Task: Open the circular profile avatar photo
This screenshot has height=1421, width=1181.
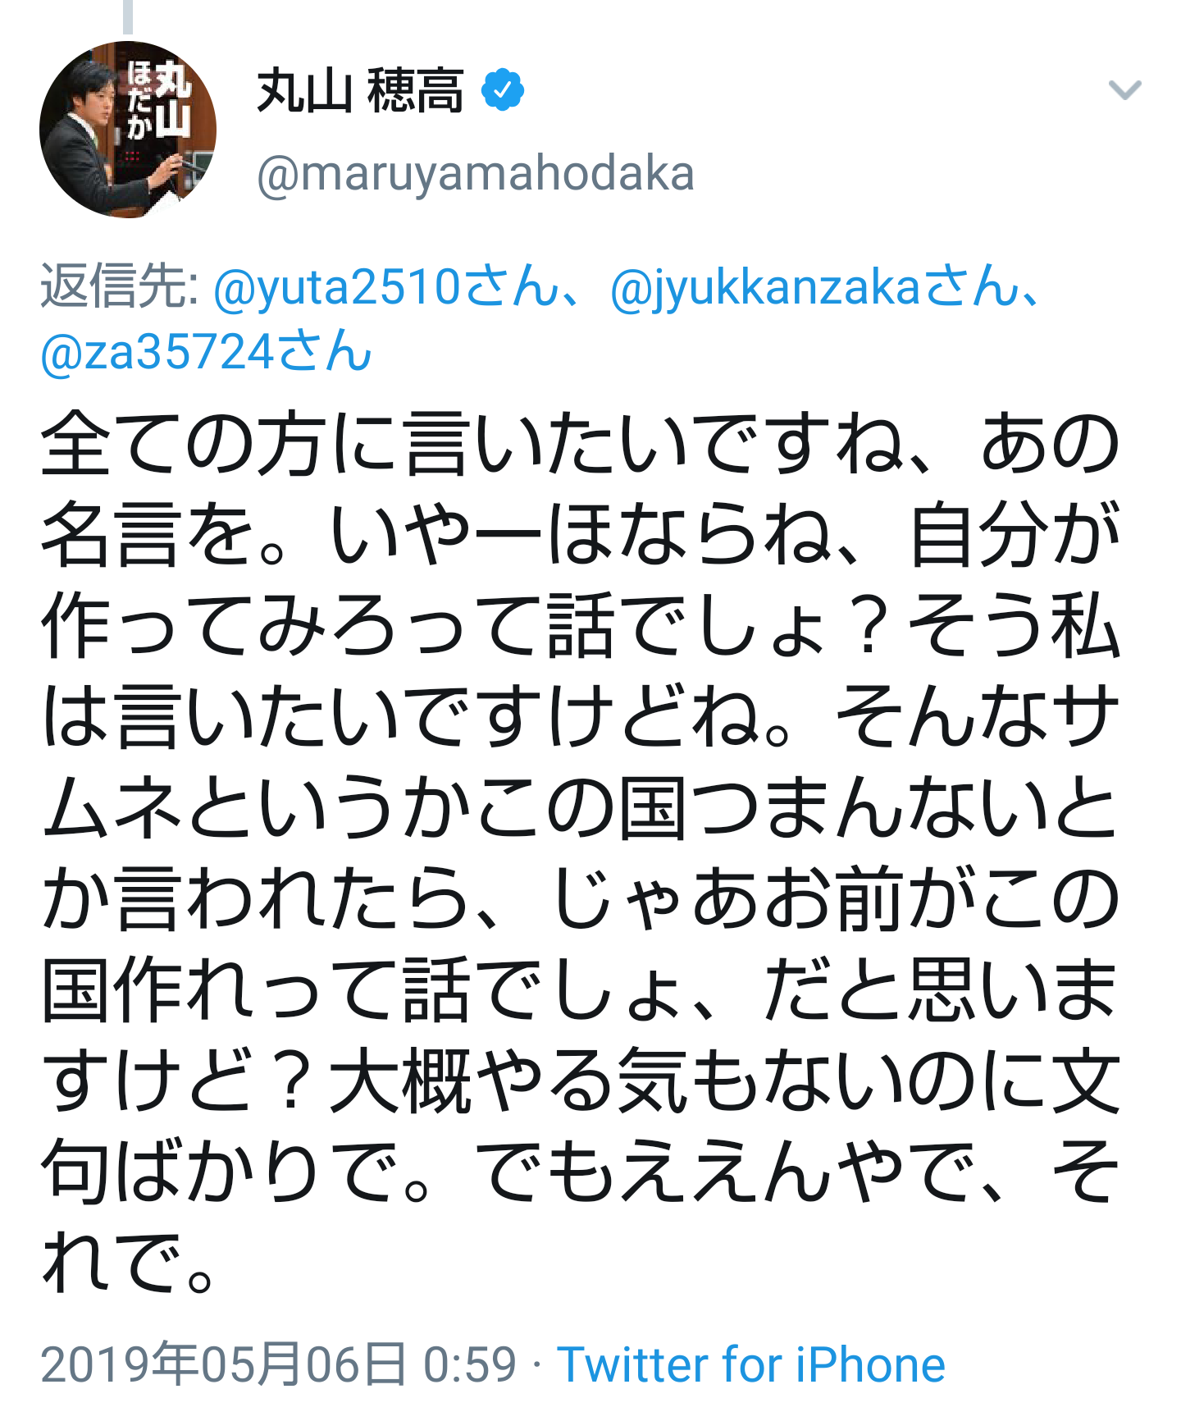Action: (x=128, y=130)
